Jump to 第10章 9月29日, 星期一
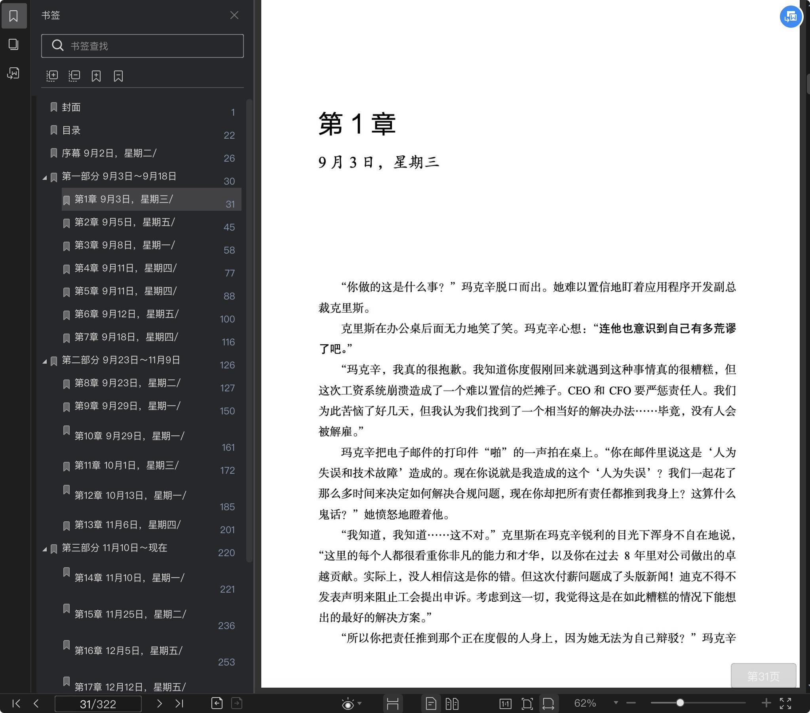Viewport: 810px width, 713px height. tap(129, 436)
